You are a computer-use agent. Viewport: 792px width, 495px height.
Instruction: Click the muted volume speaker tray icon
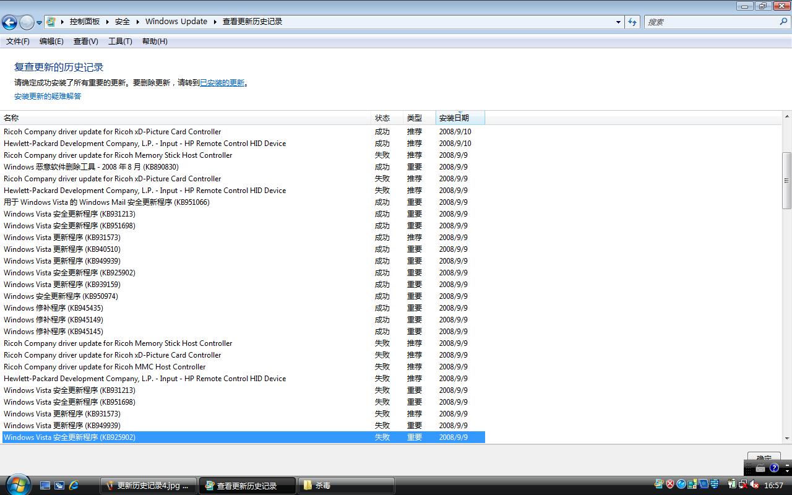click(x=754, y=484)
